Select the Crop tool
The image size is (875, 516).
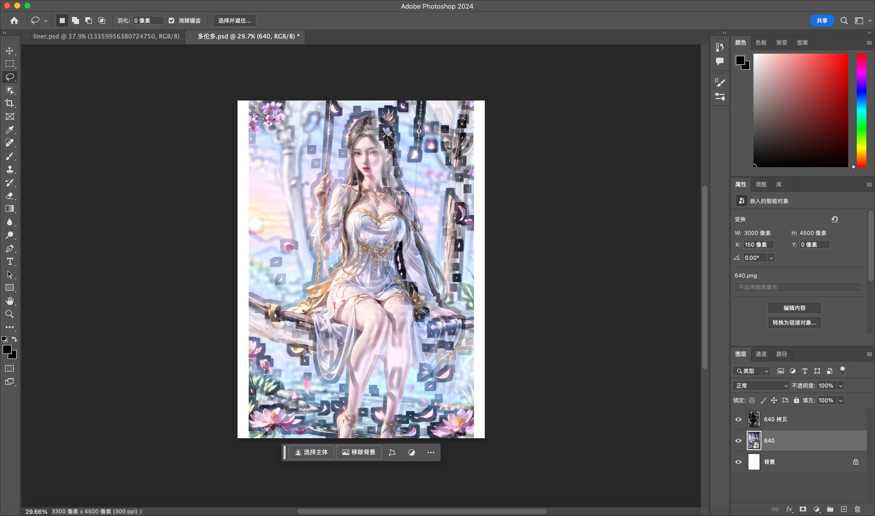pos(10,103)
